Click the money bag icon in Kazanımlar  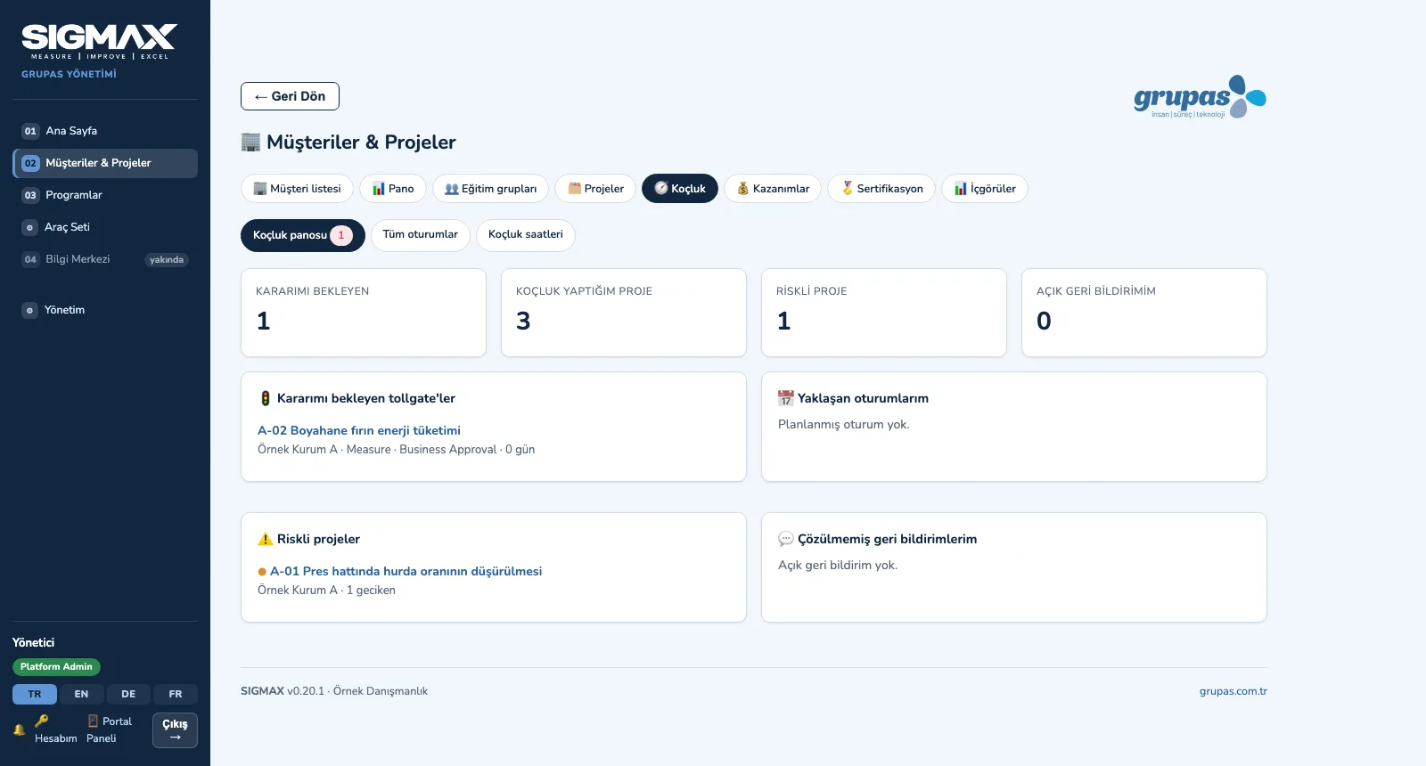click(743, 189)
